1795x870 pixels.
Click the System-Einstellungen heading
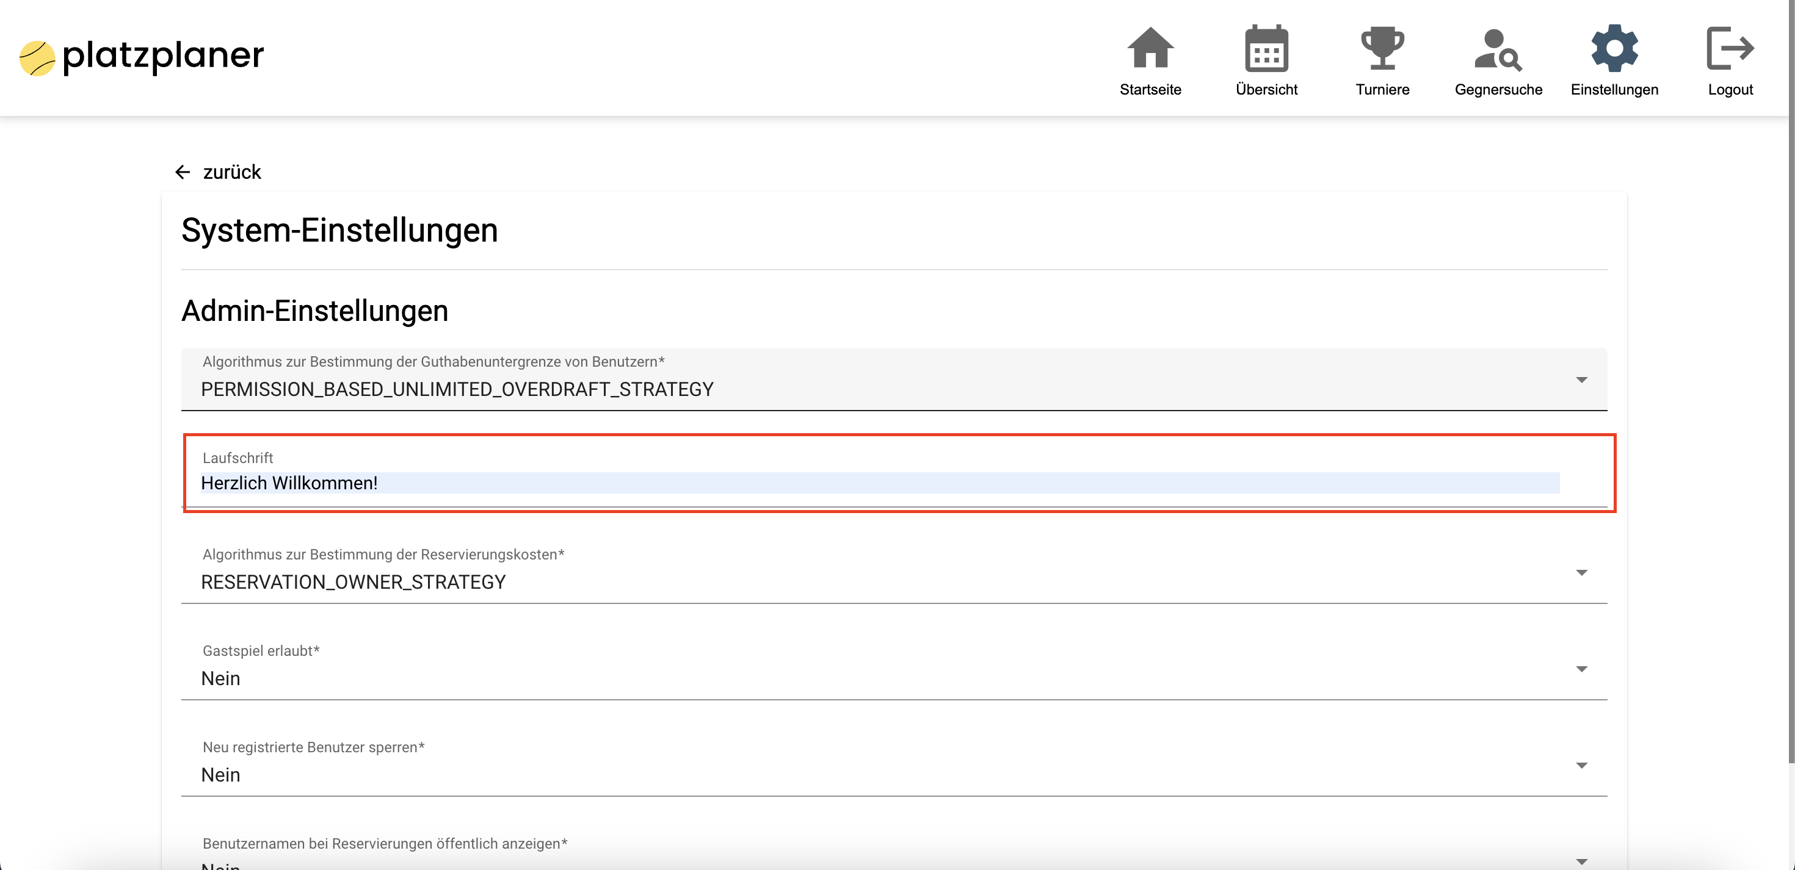[339, 230]
